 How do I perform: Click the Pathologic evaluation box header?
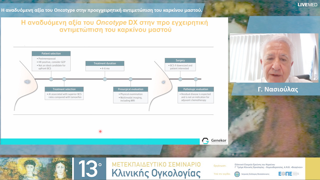coord(196,89)
